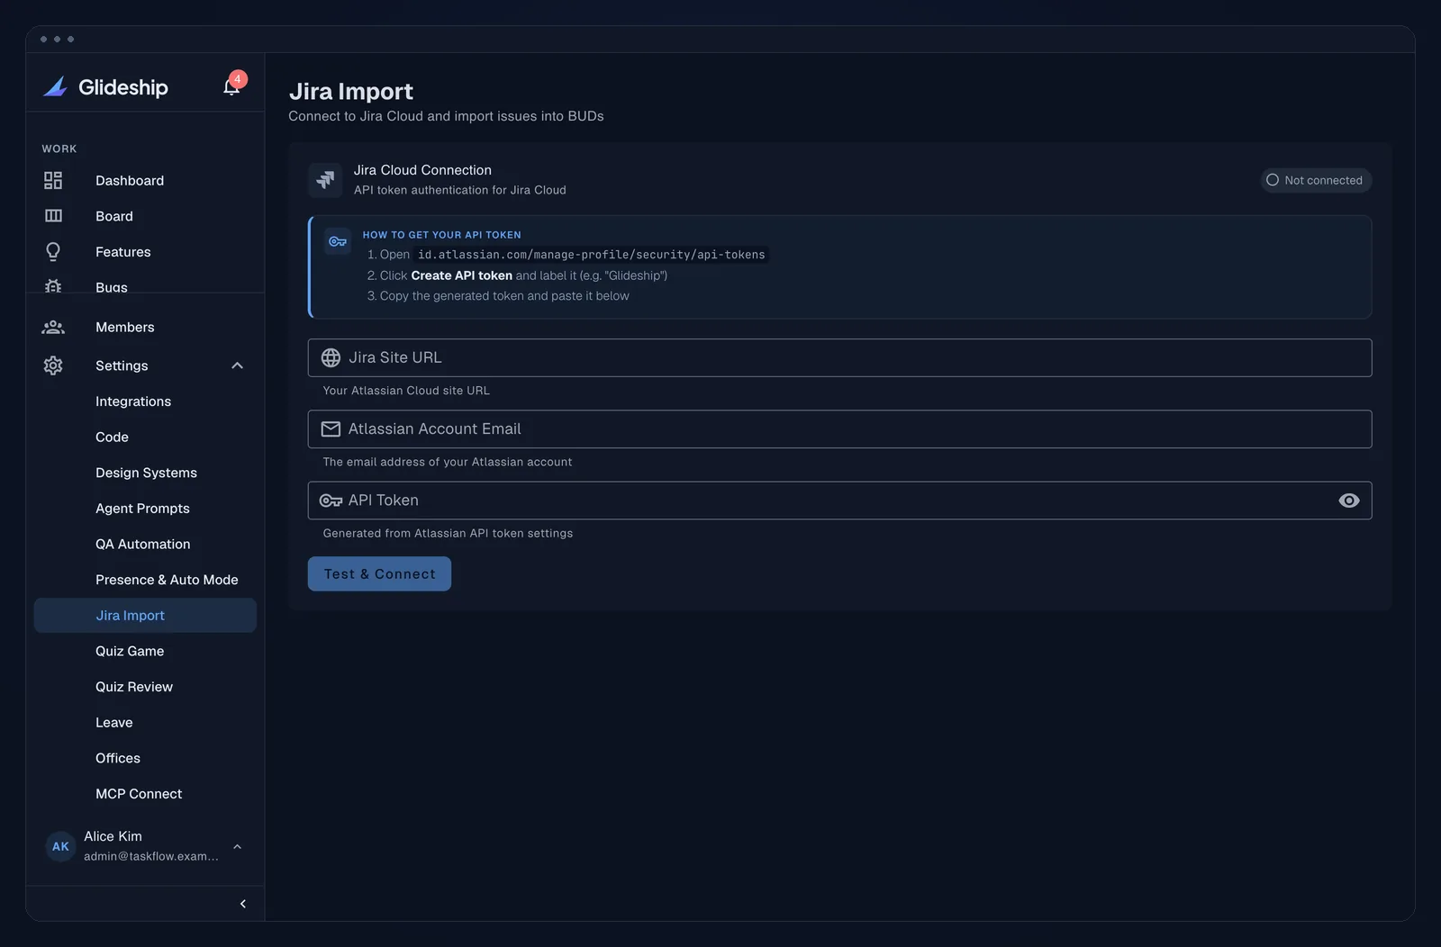1441x947 pixels.
Task: Click the Jira Site URL field
Action: pyautogui.click(x=839, y=357)
